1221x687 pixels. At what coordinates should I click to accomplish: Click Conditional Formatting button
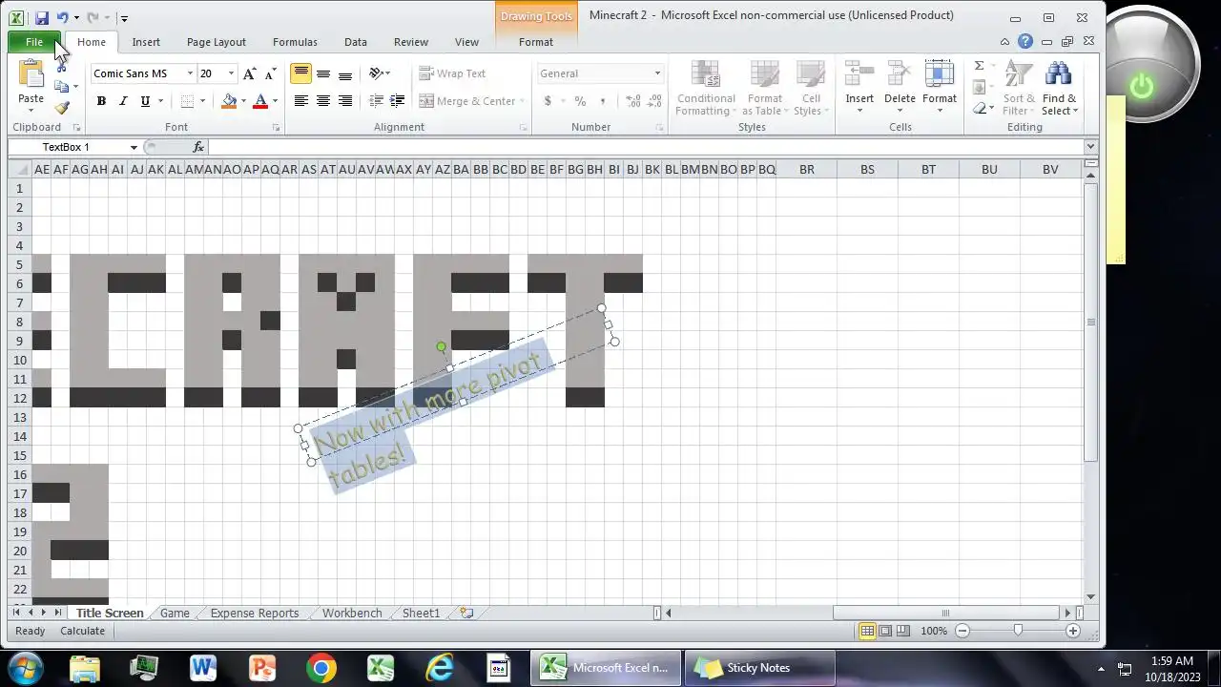tap(706, 88)
